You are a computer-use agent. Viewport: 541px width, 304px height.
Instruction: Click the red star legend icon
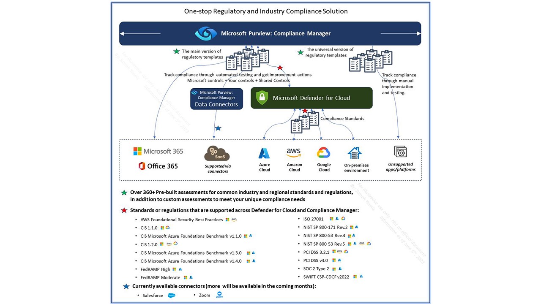click(124, 210)
